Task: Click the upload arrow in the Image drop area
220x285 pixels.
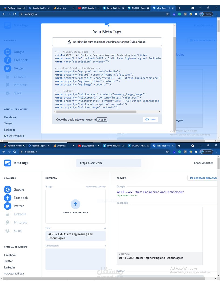Action: pos(75,204)
